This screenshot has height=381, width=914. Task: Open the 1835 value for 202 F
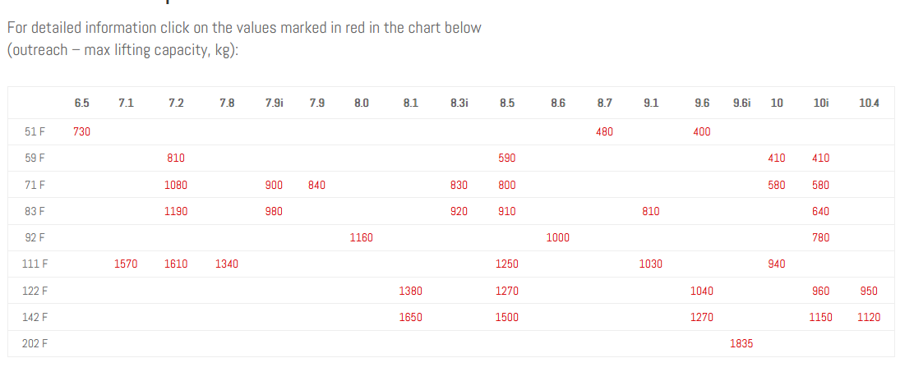[741, 344]
